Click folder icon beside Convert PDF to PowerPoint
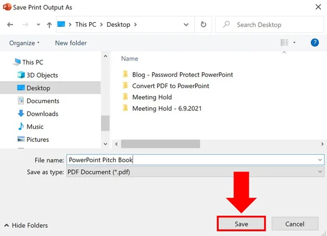Viewport: 327px width, 236px height. pyautogui.click(x=125, y=85)
